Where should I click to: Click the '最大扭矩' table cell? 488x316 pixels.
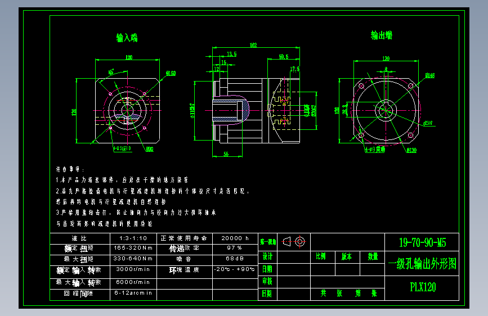(80, 260)
